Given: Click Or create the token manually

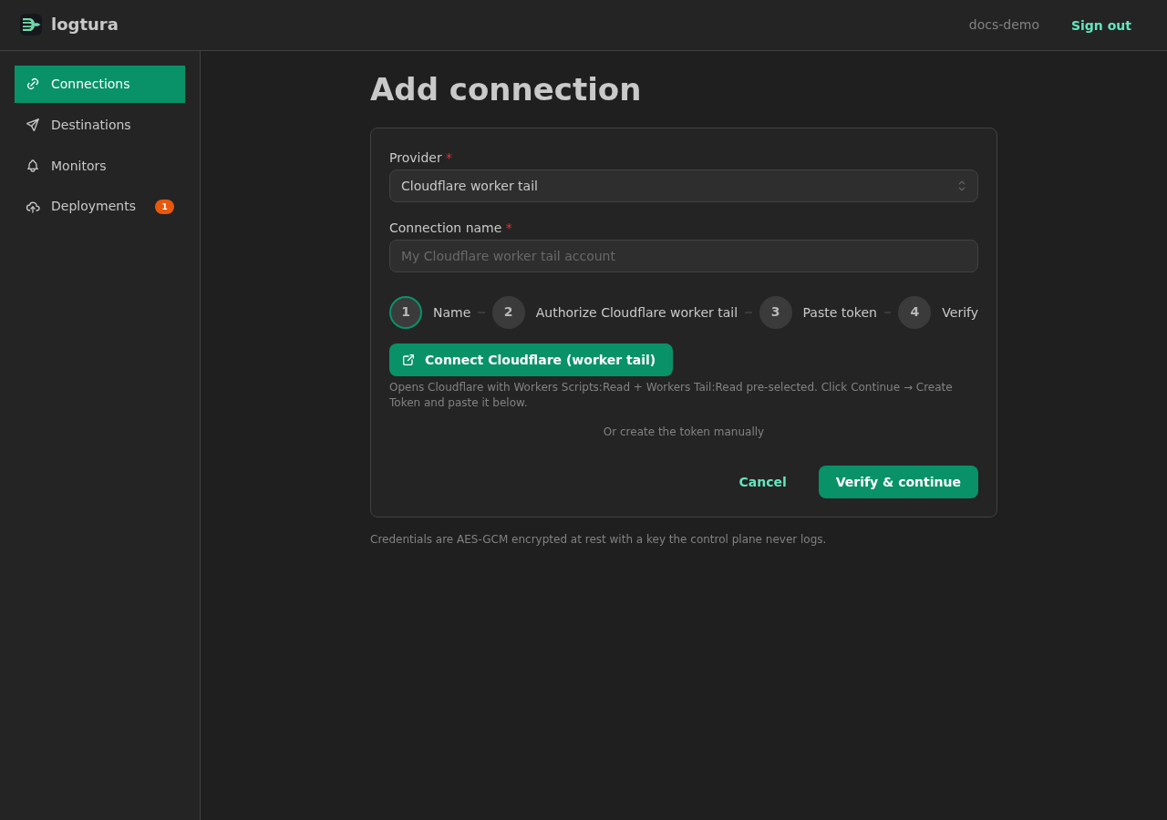Looking at the screenshot, I should (684, 432).
